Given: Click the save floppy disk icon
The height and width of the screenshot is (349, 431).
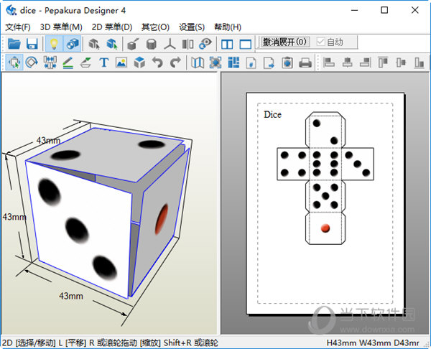Looking at the screenshot, I should tap(32, 44).
